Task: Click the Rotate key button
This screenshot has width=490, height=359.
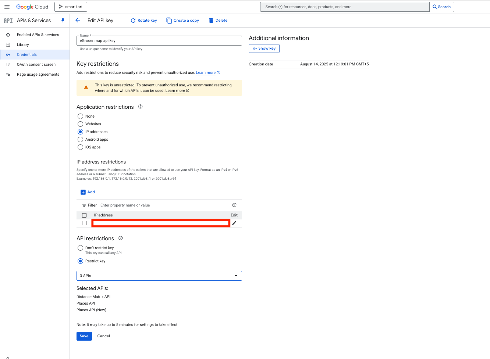Action: [144, 21]
